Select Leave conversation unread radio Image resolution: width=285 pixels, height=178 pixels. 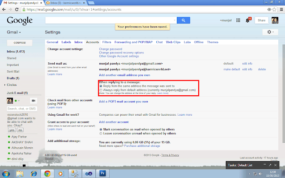[x=101, y=133]
